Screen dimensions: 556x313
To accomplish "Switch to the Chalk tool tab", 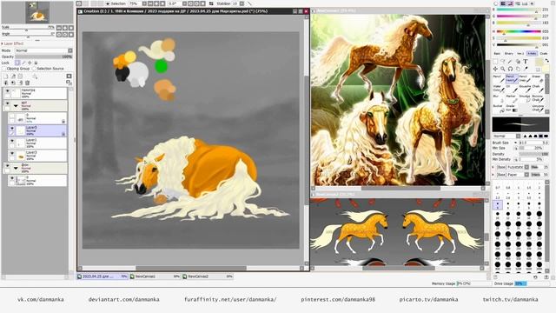I will click(x=544, y=54).
